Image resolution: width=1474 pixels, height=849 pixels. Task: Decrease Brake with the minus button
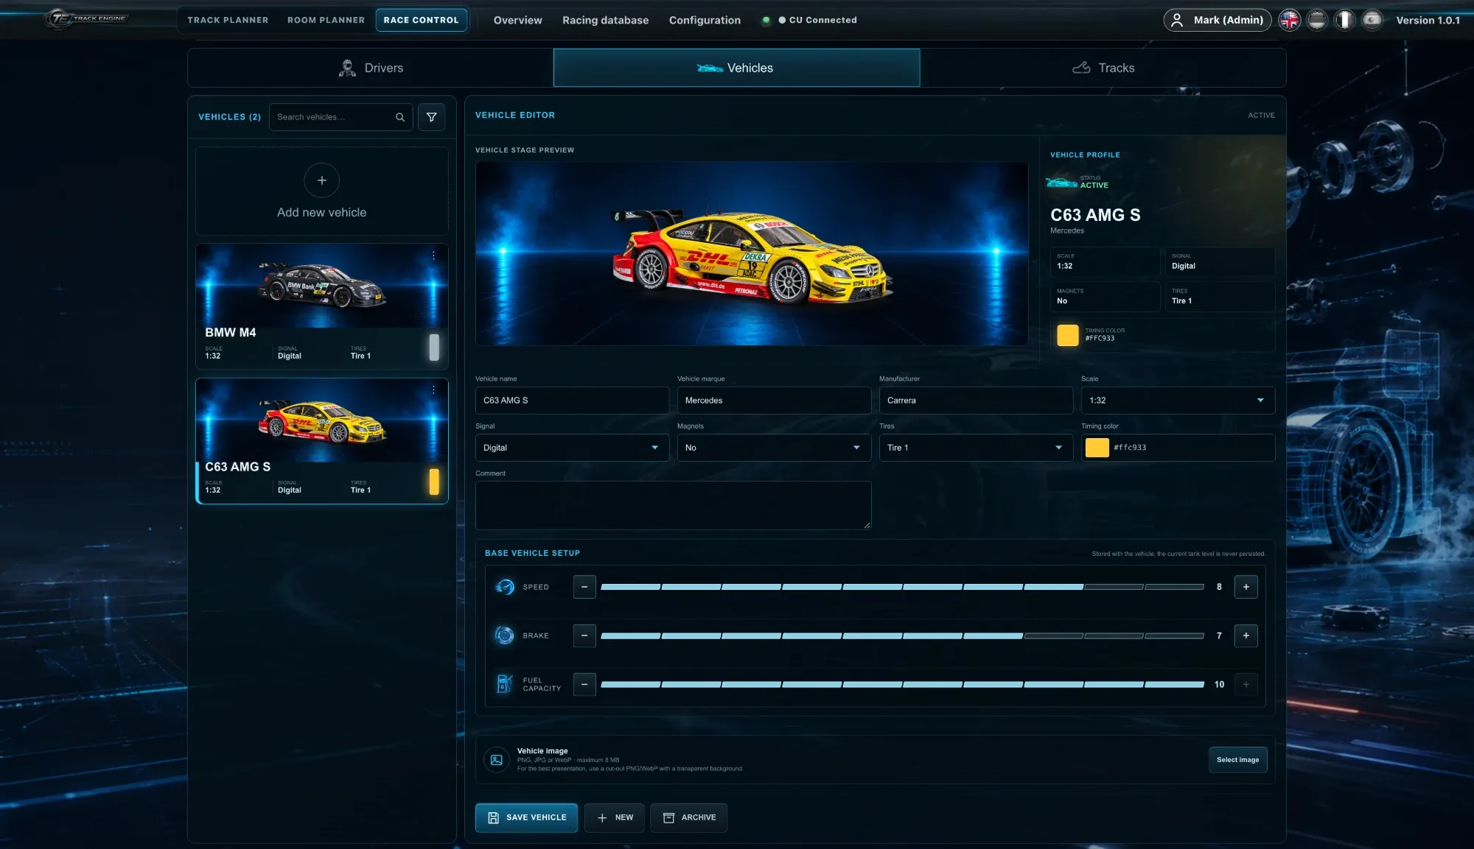[584, 635]
